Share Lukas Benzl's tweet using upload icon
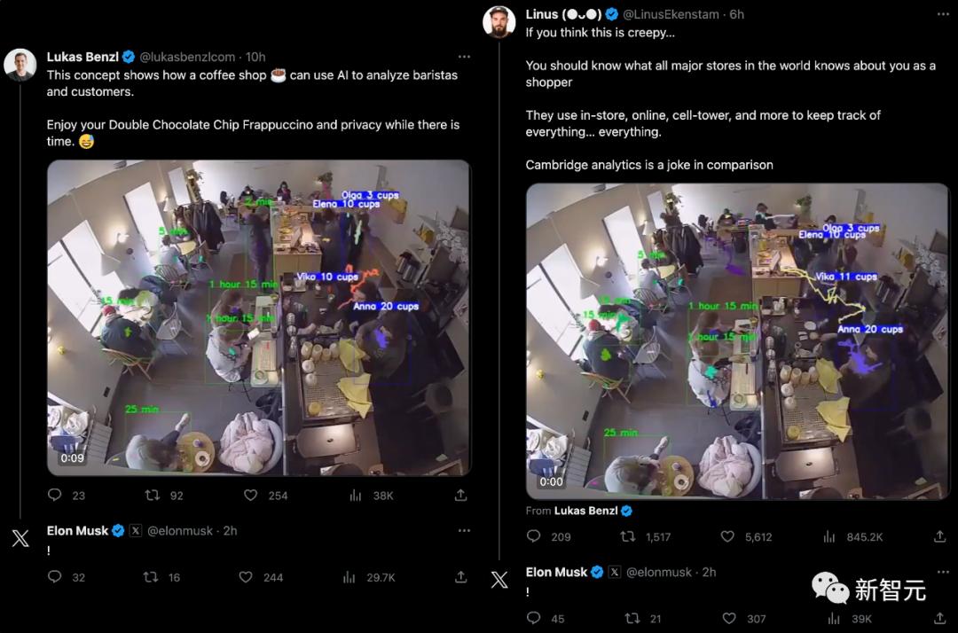 [x=460, y=495]
